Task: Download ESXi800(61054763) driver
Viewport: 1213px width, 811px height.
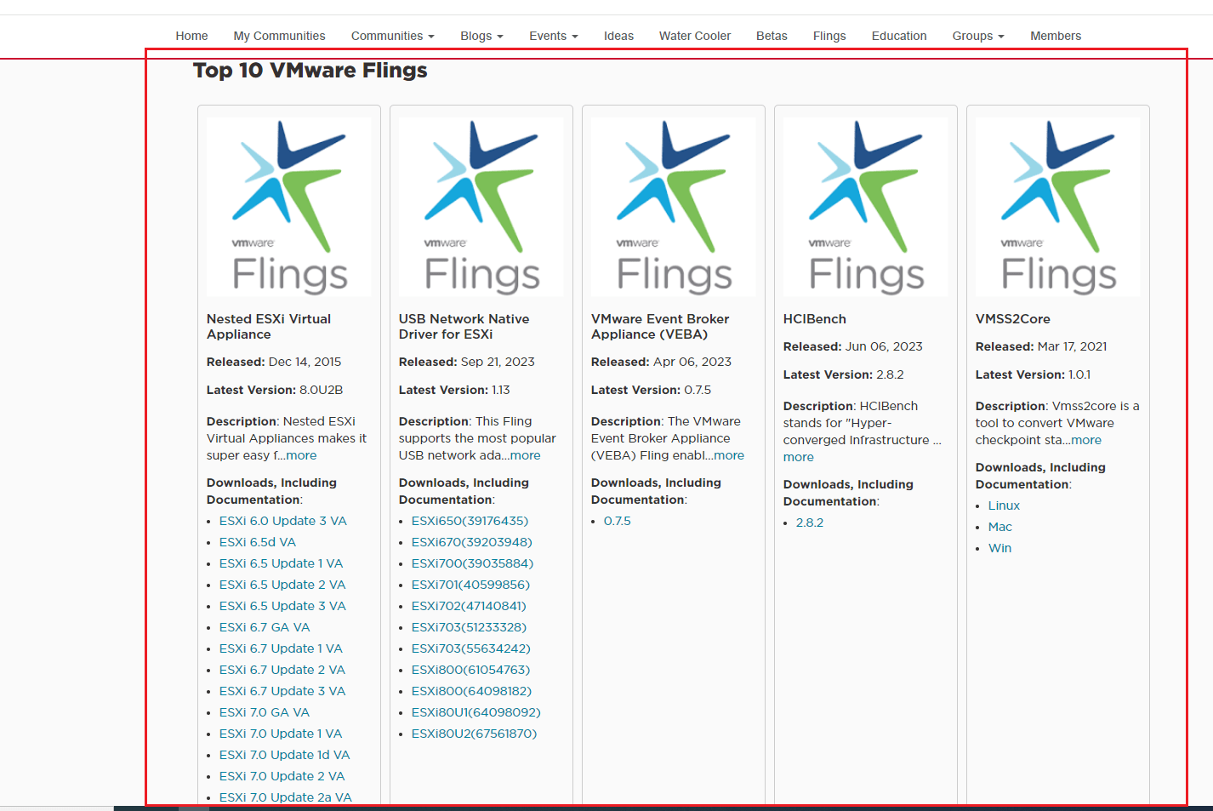Action: [x=470, y=670]
